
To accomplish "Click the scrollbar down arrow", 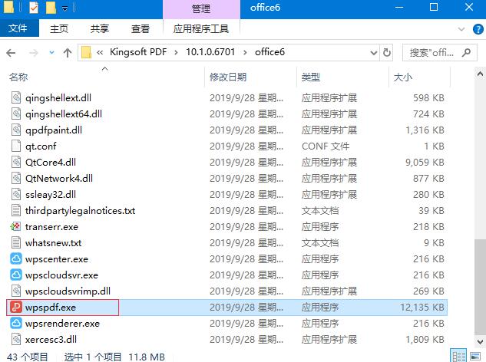I will (480, 342).
